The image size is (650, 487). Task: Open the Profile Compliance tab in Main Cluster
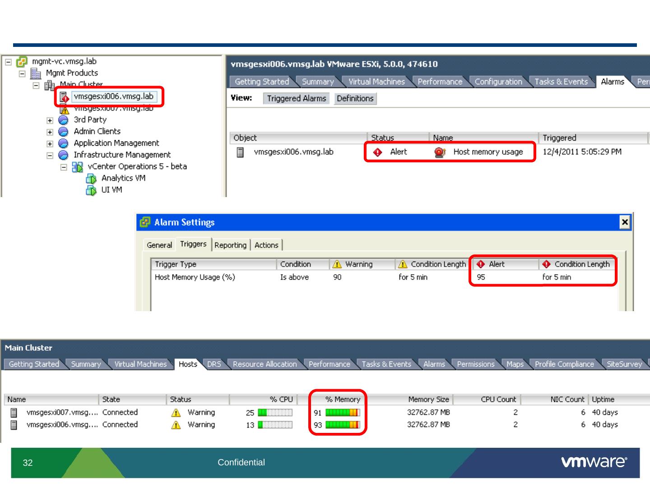point(564,364)
